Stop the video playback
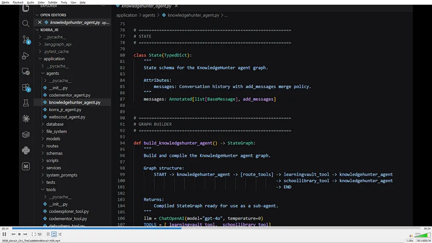The width and height of the screenshot is (432, 243). coord(19,234)
